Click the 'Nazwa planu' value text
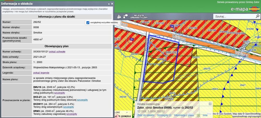 pyautogui.click(x=67, y=79)
